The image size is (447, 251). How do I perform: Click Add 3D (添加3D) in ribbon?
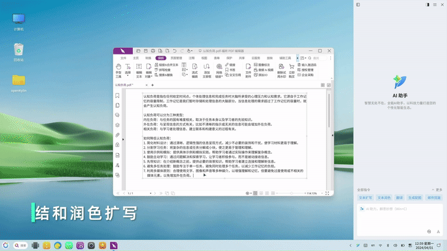261,75
